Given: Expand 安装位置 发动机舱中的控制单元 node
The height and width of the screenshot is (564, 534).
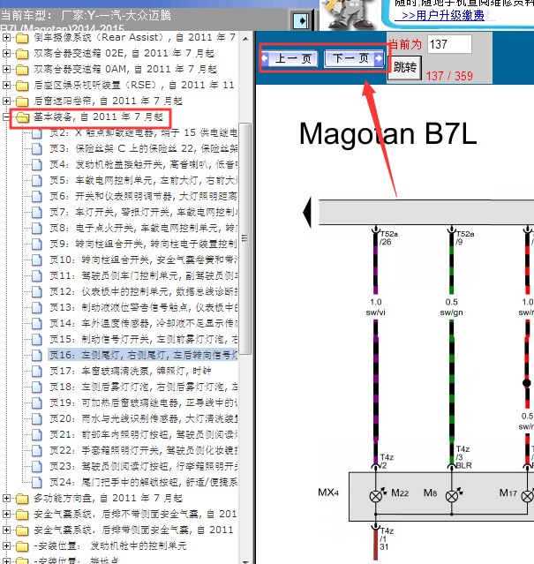Looking at the screenshot, I should coord(6,546).
